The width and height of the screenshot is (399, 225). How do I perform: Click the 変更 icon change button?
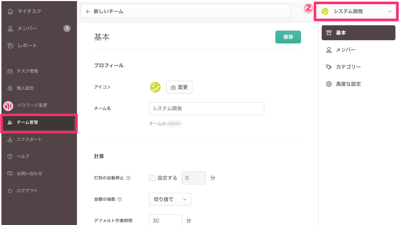pos(179,87)
